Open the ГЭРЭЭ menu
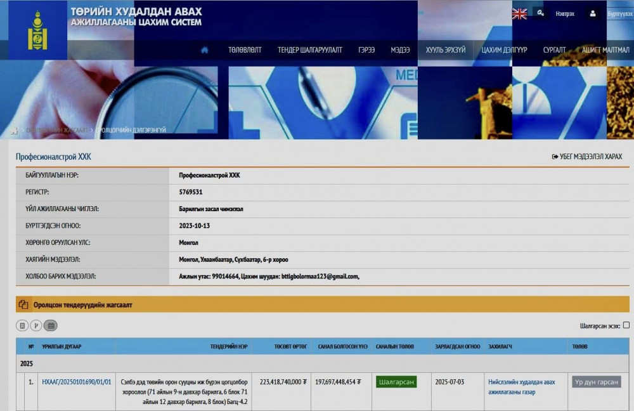This screenshot has width=634, height=411. click(x=366, y=49)
